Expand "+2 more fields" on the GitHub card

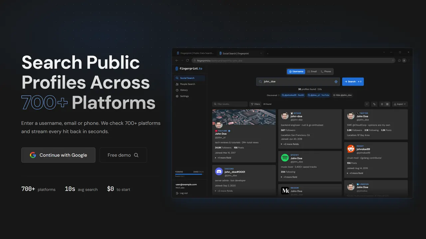[x=290, y=144]
